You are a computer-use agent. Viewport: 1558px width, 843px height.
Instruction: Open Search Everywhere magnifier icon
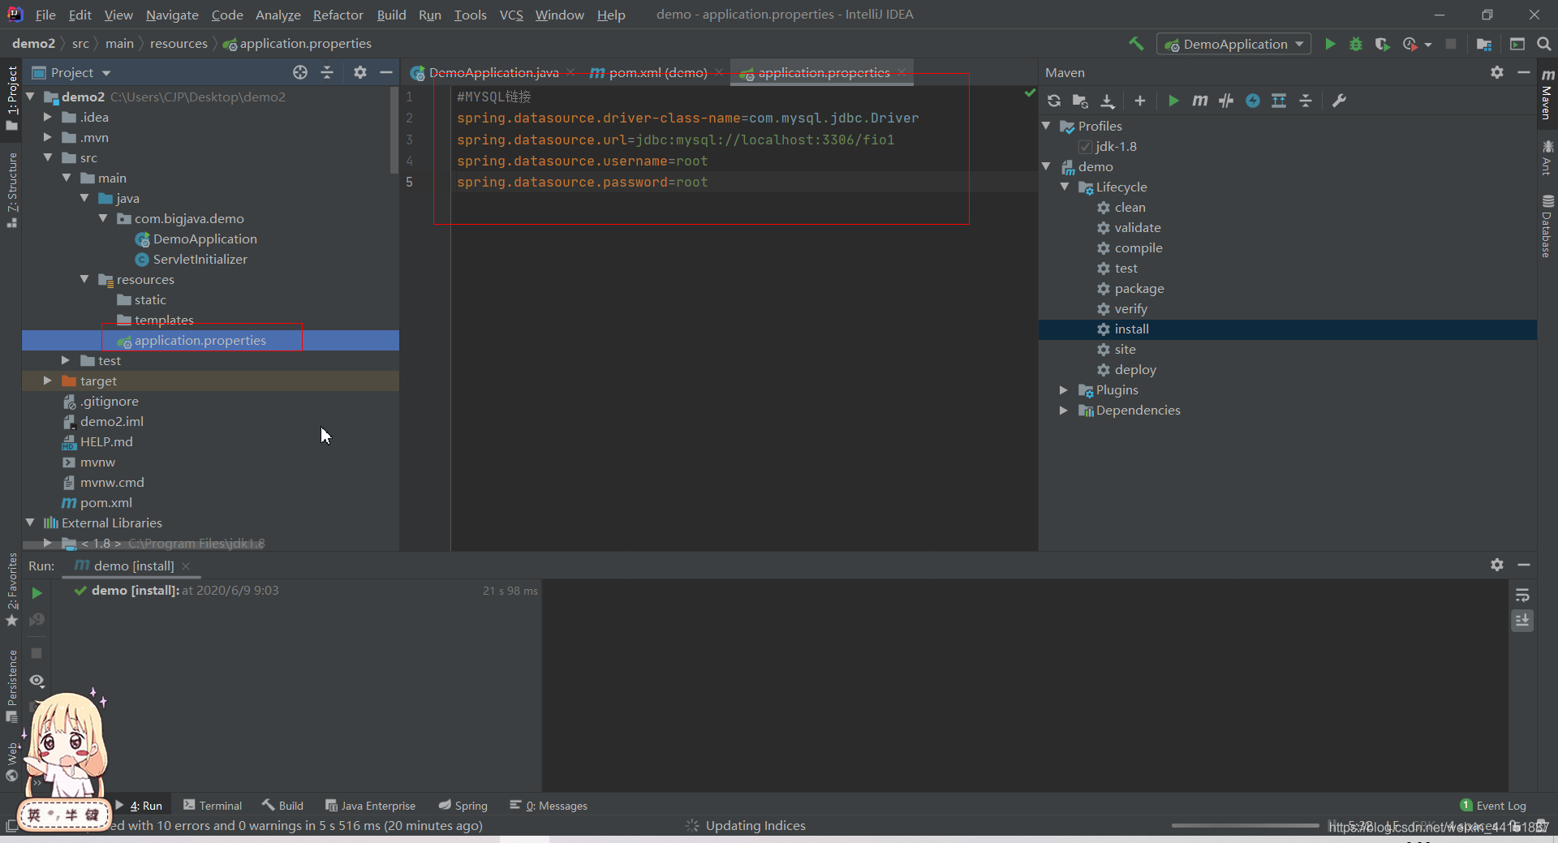(x=1543, y=44)
